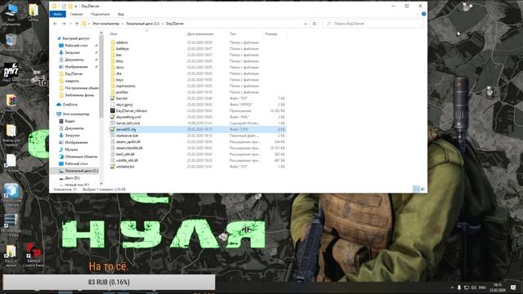523x294 pixels.
Task: Open the Вид ribbon tab
Action: (x=121, y=14)
